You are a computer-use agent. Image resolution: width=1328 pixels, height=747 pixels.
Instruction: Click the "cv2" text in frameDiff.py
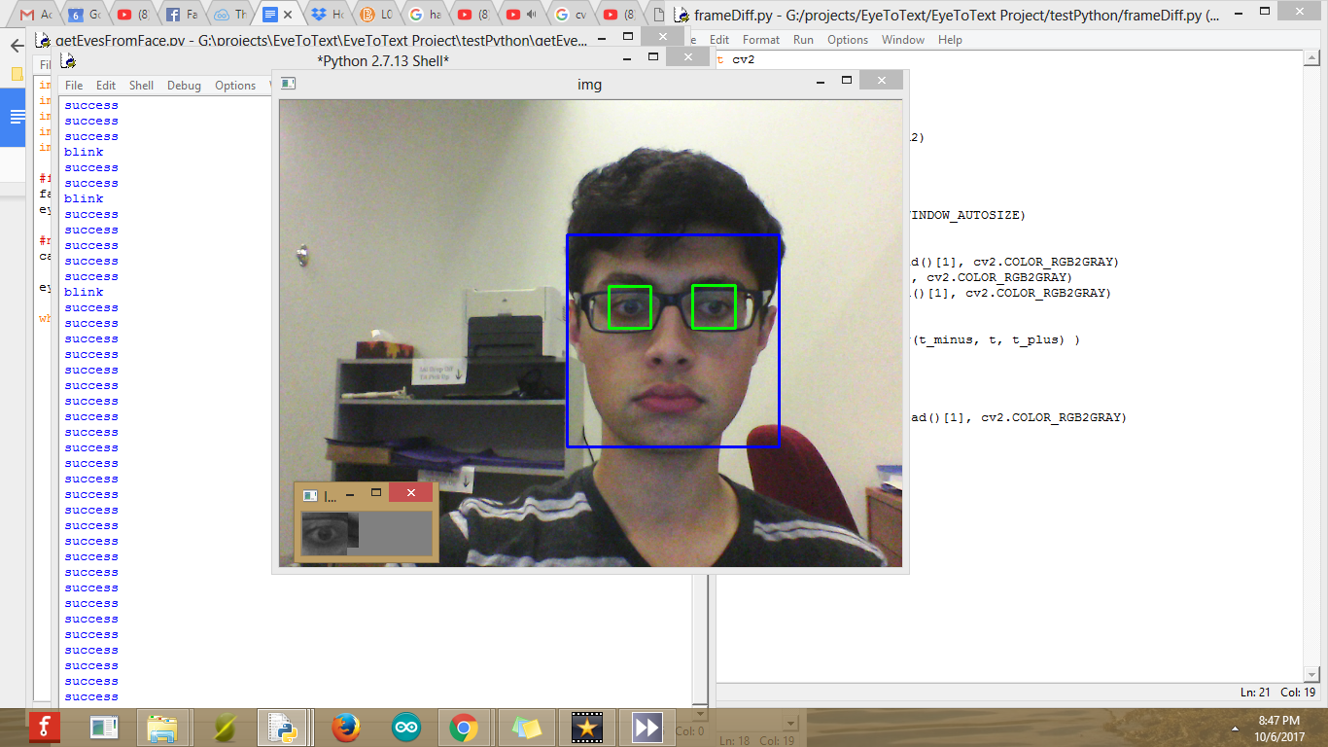tap(744, 59)
